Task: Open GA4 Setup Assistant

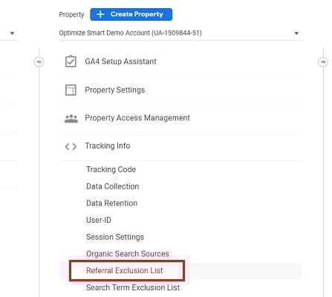Action: [x=120, y=62]
